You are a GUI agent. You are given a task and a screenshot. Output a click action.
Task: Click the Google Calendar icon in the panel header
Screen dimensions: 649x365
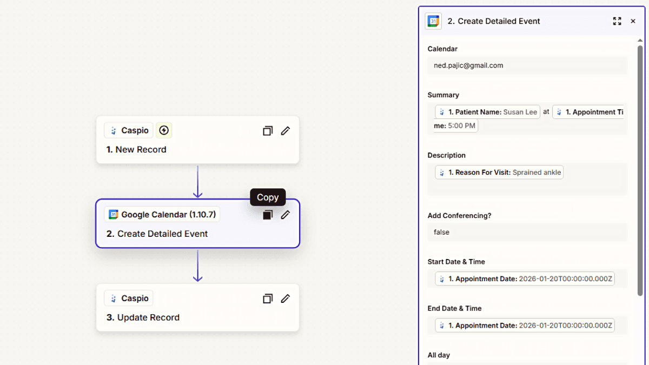tap(432, 21)
